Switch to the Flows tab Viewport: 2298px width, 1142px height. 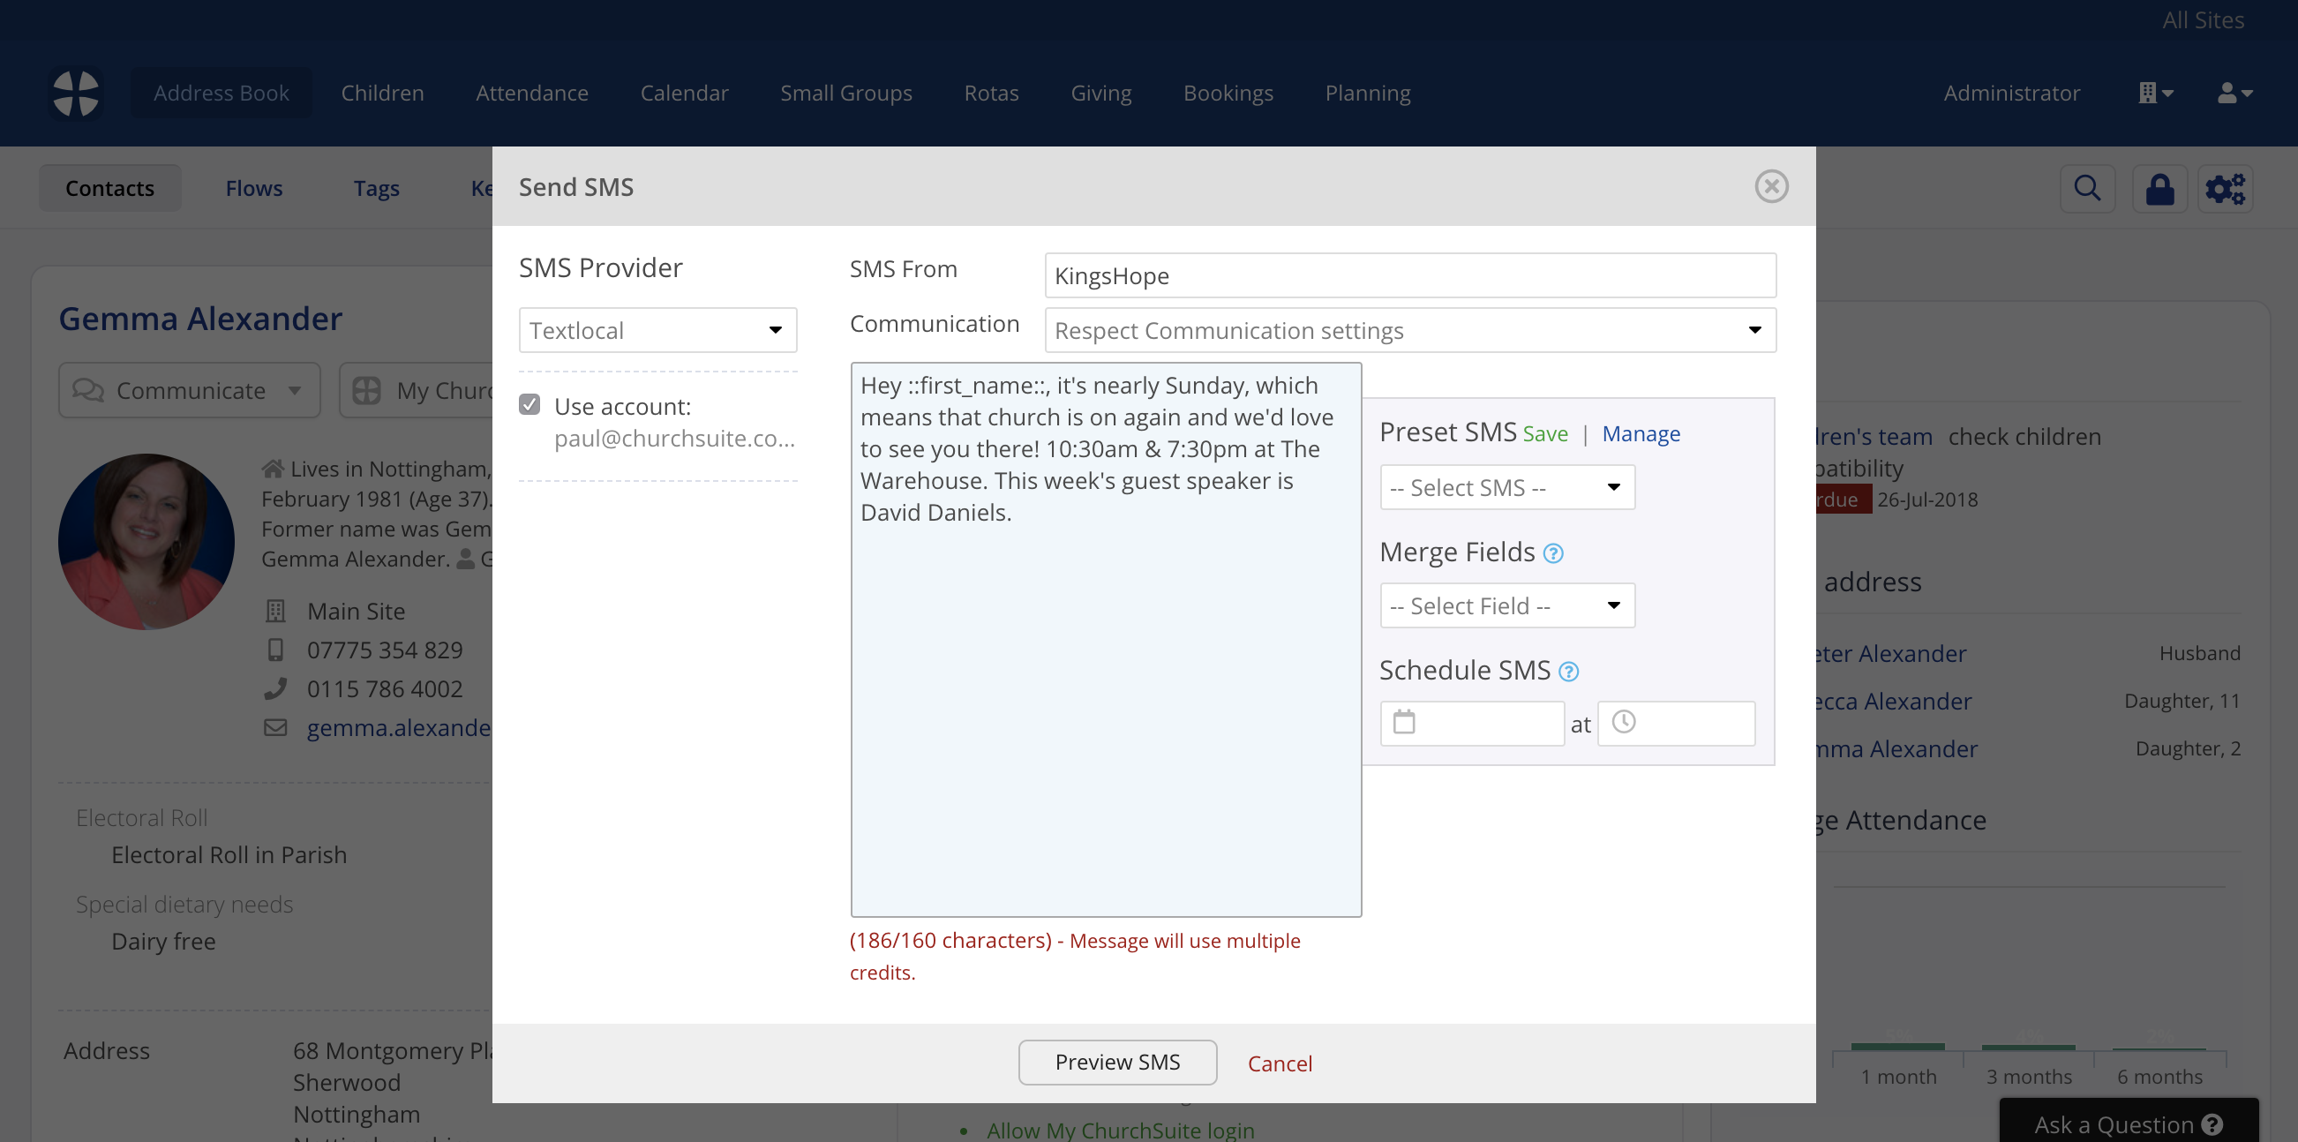(x=253, y=188)
